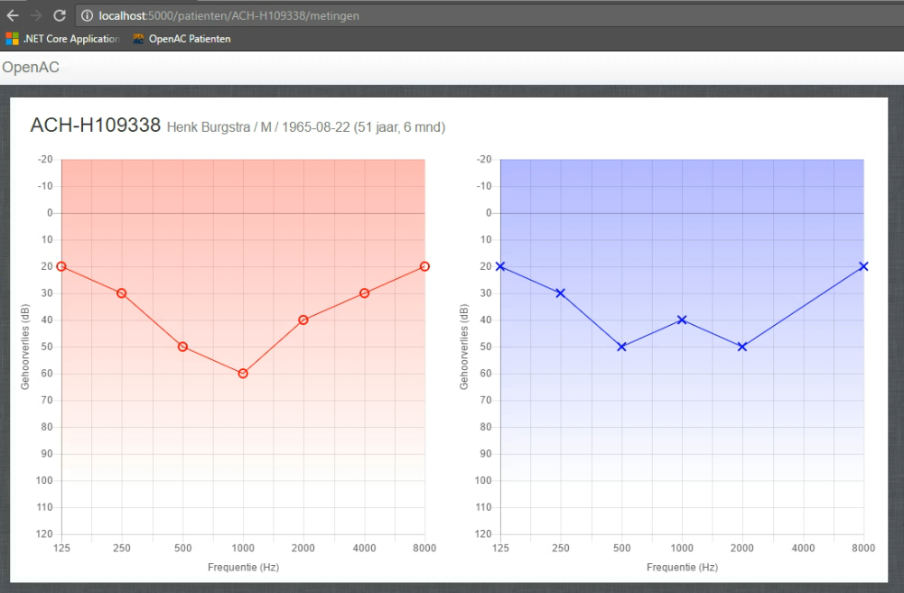Click red circle marker at 8000 Hz
Screen dimensions: 904x593
pos(424,266)
